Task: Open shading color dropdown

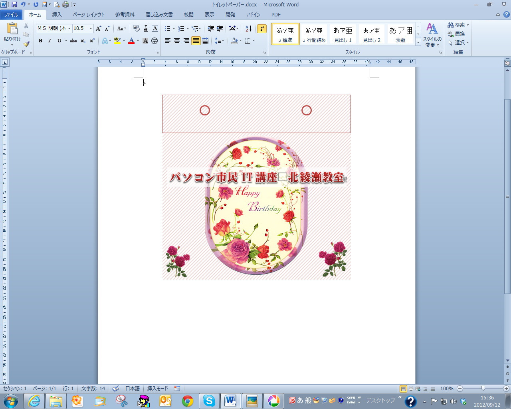Action: tap(241, 41)
